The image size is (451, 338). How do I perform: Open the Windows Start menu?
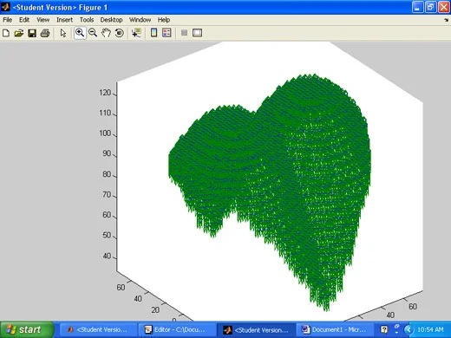(x=27, y=329)
